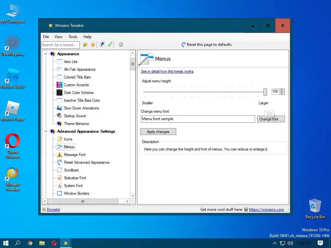Click the System Font letter A icon

pyautogui.click(x=59, y=186)
